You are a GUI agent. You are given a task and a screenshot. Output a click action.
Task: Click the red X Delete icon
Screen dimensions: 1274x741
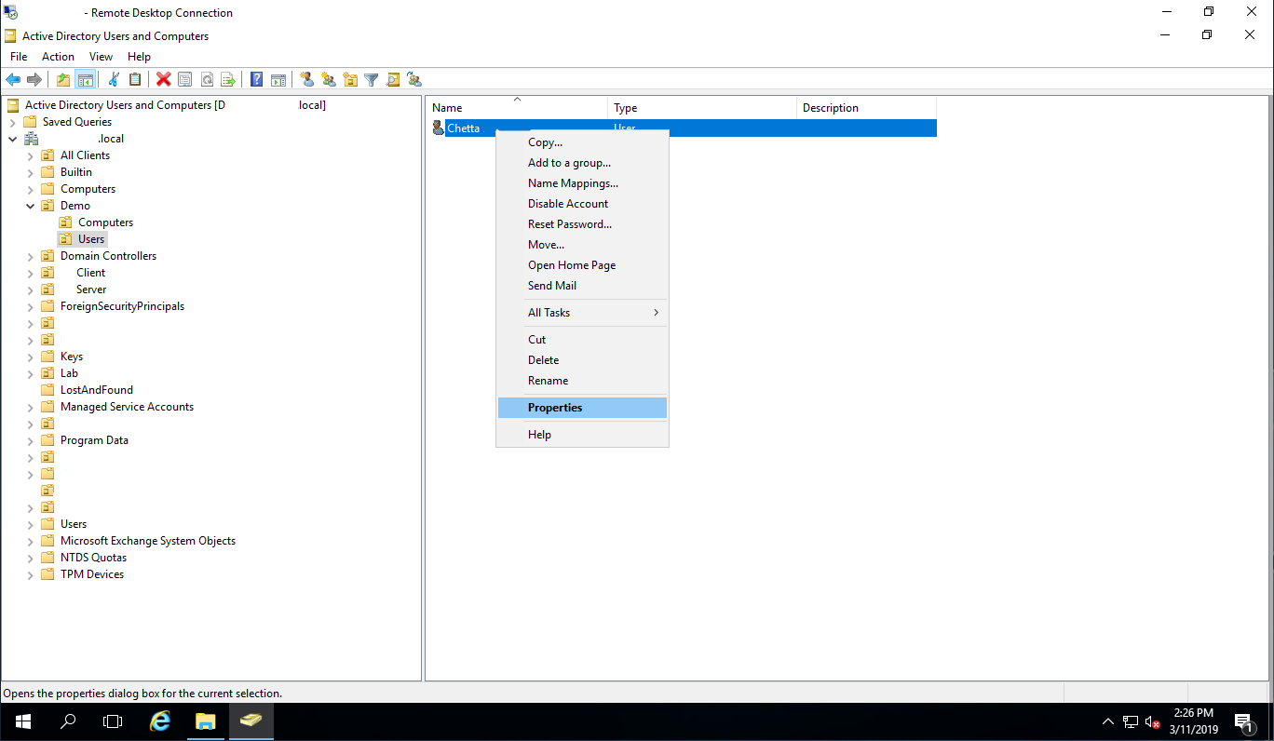(163, 80)
